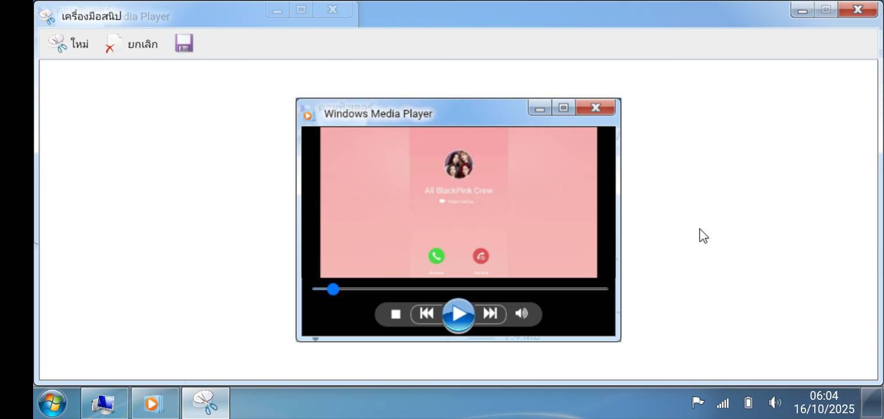
Task: Open the Action Center flag in system tray
Action: (697, 402)
